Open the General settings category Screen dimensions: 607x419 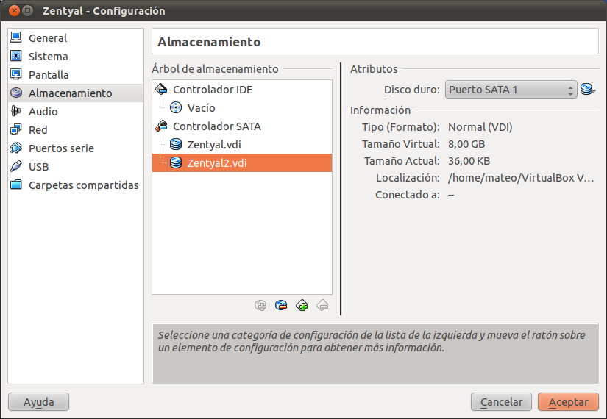(x=76, y=38)
